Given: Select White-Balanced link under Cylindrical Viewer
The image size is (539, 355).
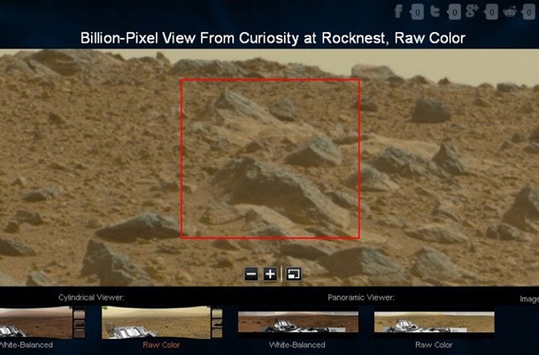Looking at the screenshot, I should tap(26, 345).
